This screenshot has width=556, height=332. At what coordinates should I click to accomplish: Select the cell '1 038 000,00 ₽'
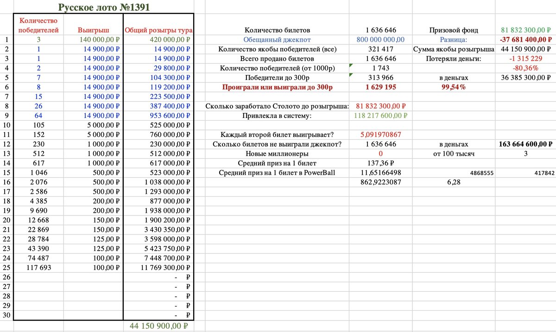tap(168, 182)
